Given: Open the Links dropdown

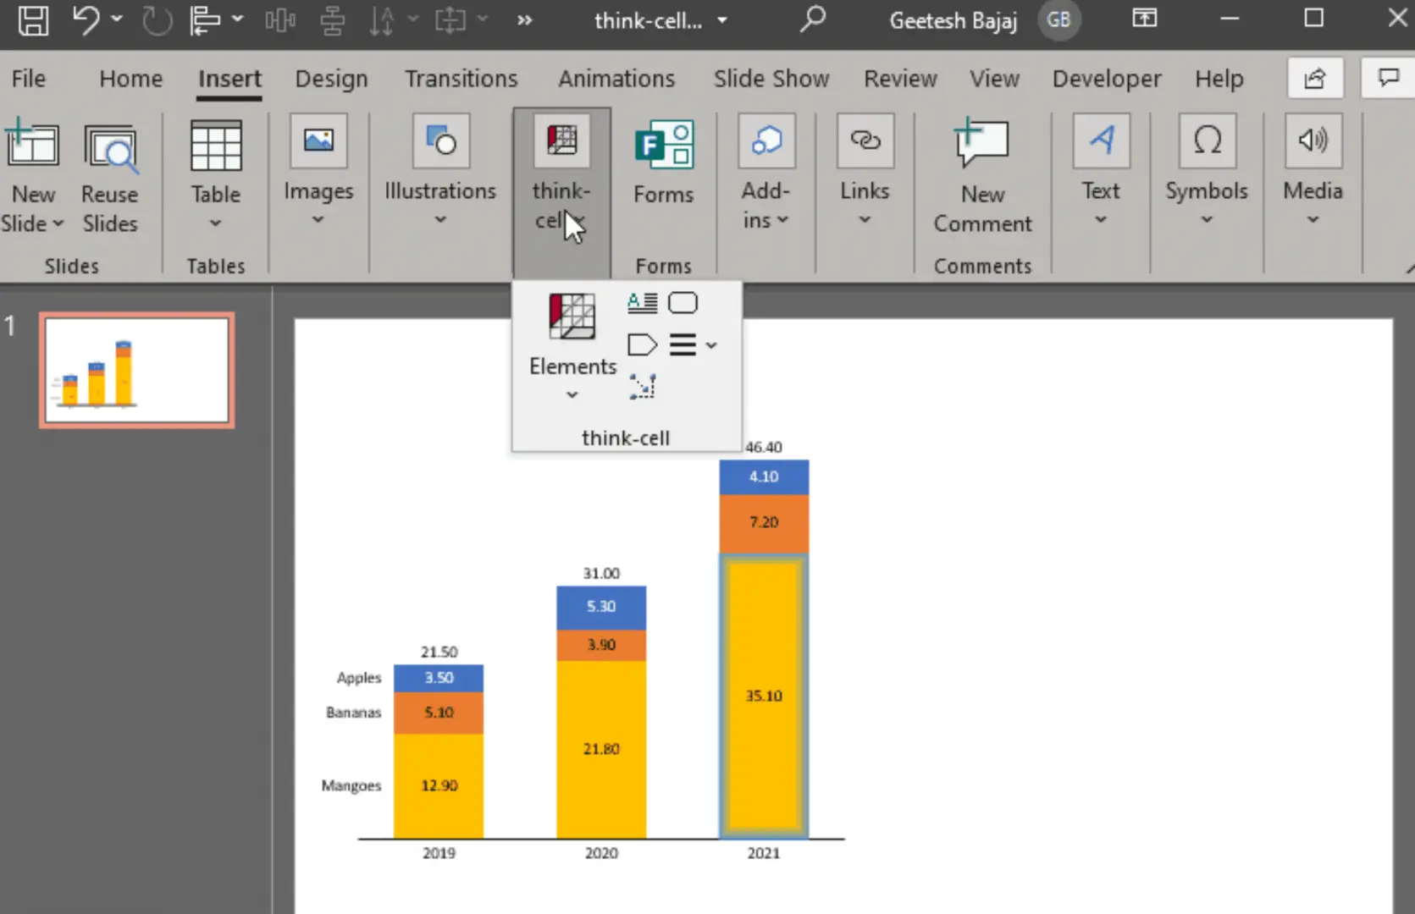Looking at the screenshot, I should tap(865, 220).
